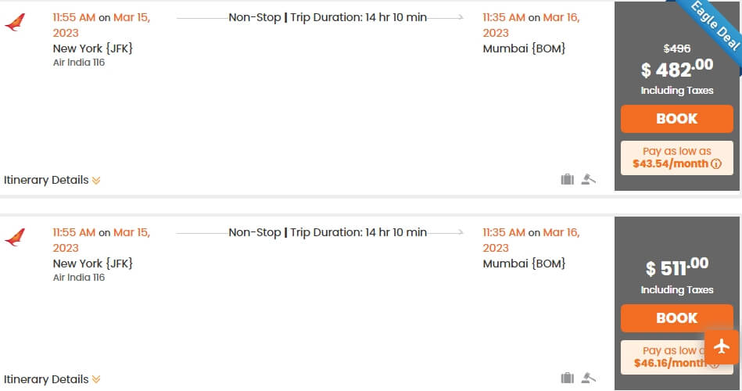Viewport: 742px width, 391px height.
Task: Click the fare rules gavel icon on the $482 flight
Action: pyautogui.click(x=588, y=179)
